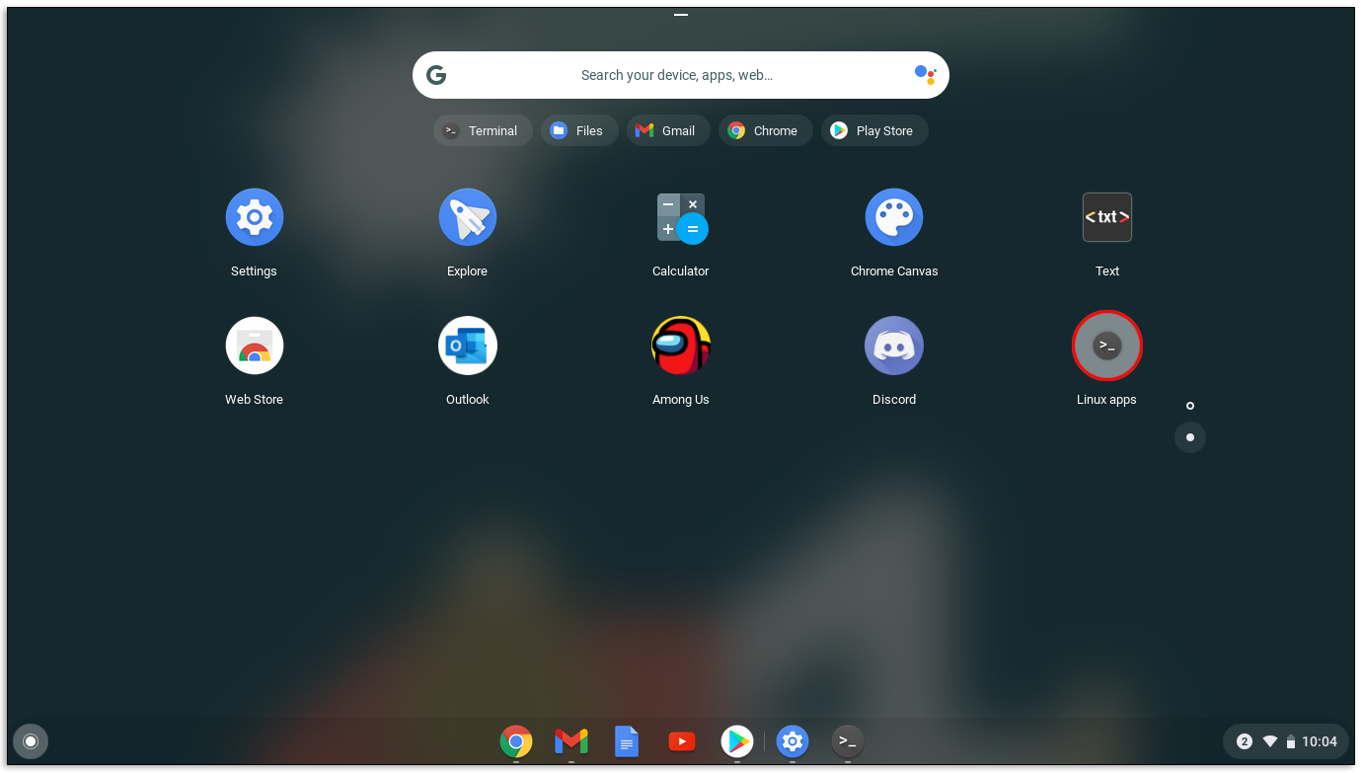Launch Chrome Canvas
This screenshot has height=773, width=1363.
click(894, 217)
